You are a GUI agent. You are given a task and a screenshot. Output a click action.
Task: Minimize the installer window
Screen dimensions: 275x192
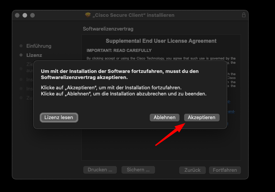(x=25, y=15)
